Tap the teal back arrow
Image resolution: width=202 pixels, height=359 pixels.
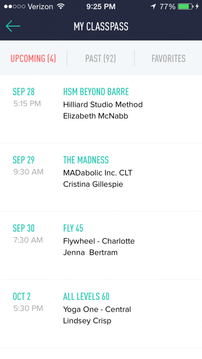13,26
